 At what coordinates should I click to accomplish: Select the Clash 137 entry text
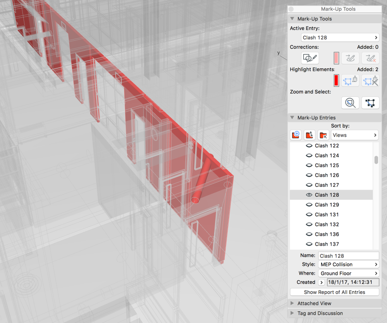[x=327, y=244]
